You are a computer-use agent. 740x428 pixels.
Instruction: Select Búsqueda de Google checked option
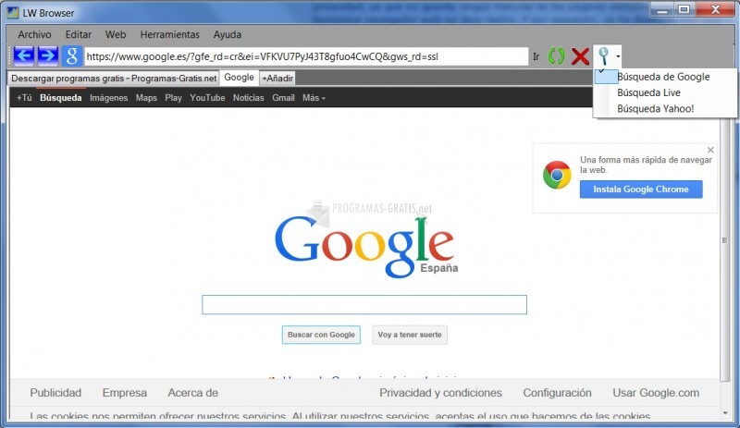[x=665, y=77]
